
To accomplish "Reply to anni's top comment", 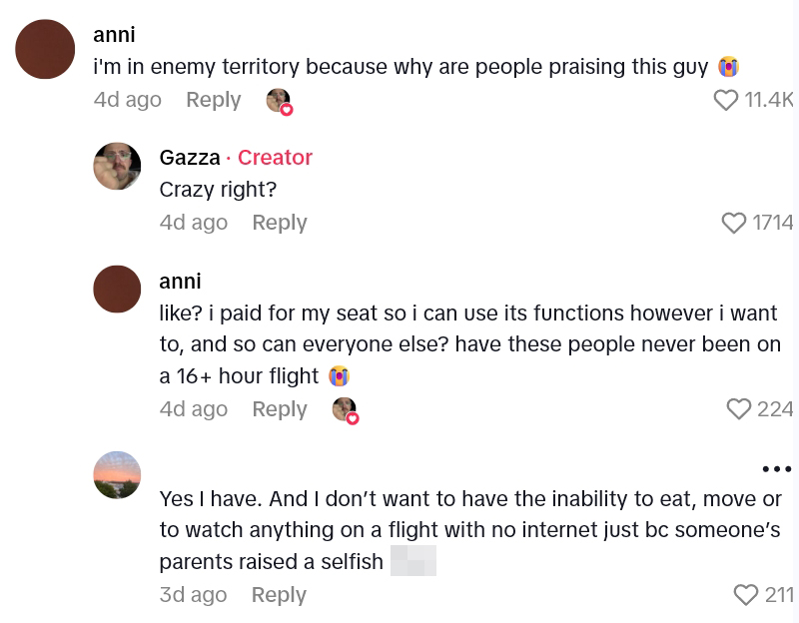I will (x=213, y=100).
